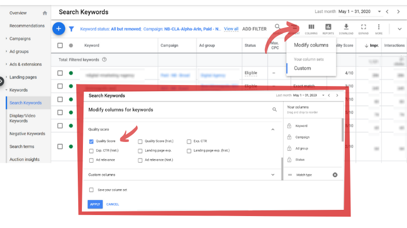Click the Columns toolbar icon

(311, 28)
